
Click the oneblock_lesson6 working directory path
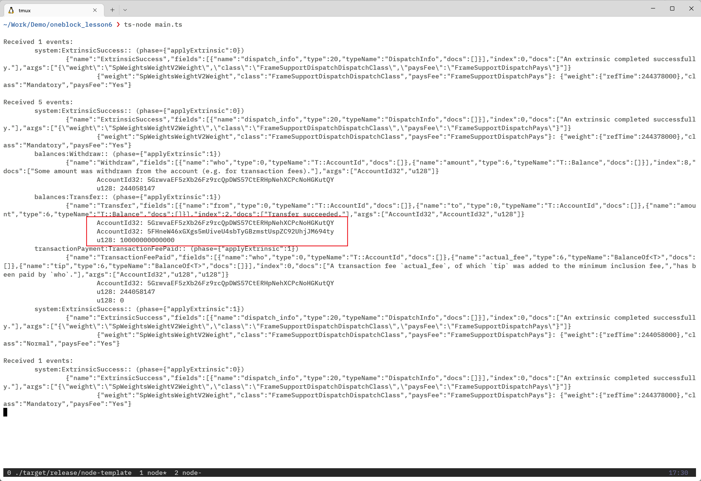[x=58, y=24]
